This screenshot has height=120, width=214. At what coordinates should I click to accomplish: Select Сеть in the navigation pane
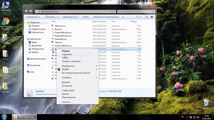click(x=32, y=72)
